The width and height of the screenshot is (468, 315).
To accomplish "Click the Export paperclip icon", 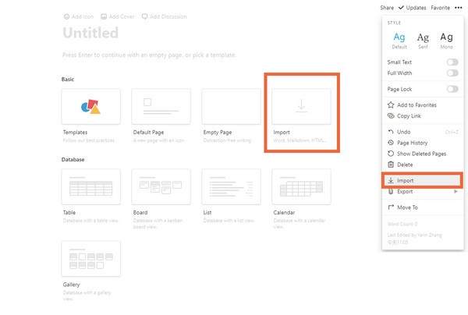I will point(391,192).
